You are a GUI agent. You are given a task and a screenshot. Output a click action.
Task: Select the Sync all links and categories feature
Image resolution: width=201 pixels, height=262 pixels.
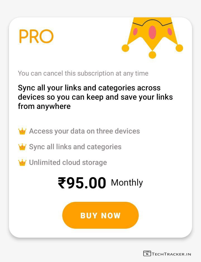coord(75,147)
